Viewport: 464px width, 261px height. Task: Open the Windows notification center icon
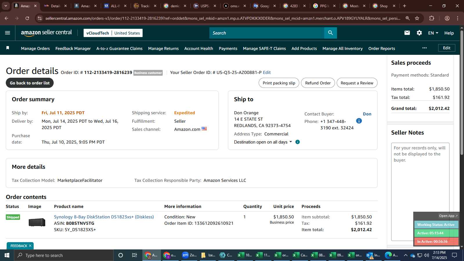coord(455,255)
